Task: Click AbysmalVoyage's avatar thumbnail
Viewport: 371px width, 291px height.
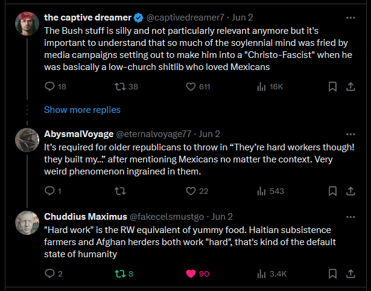Action: 27,140
